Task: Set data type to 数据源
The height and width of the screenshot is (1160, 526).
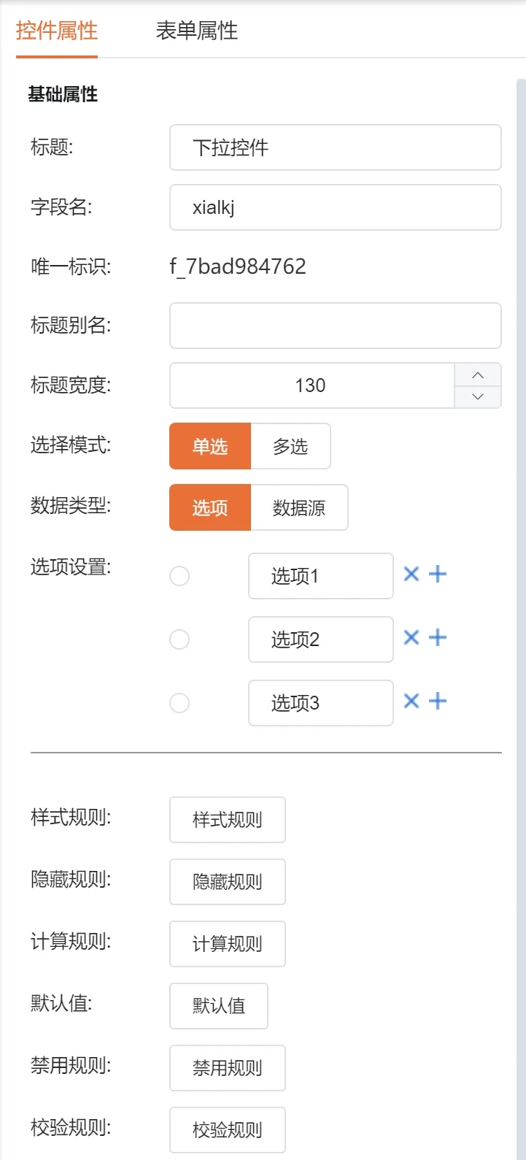Action: tap(299, 507)
